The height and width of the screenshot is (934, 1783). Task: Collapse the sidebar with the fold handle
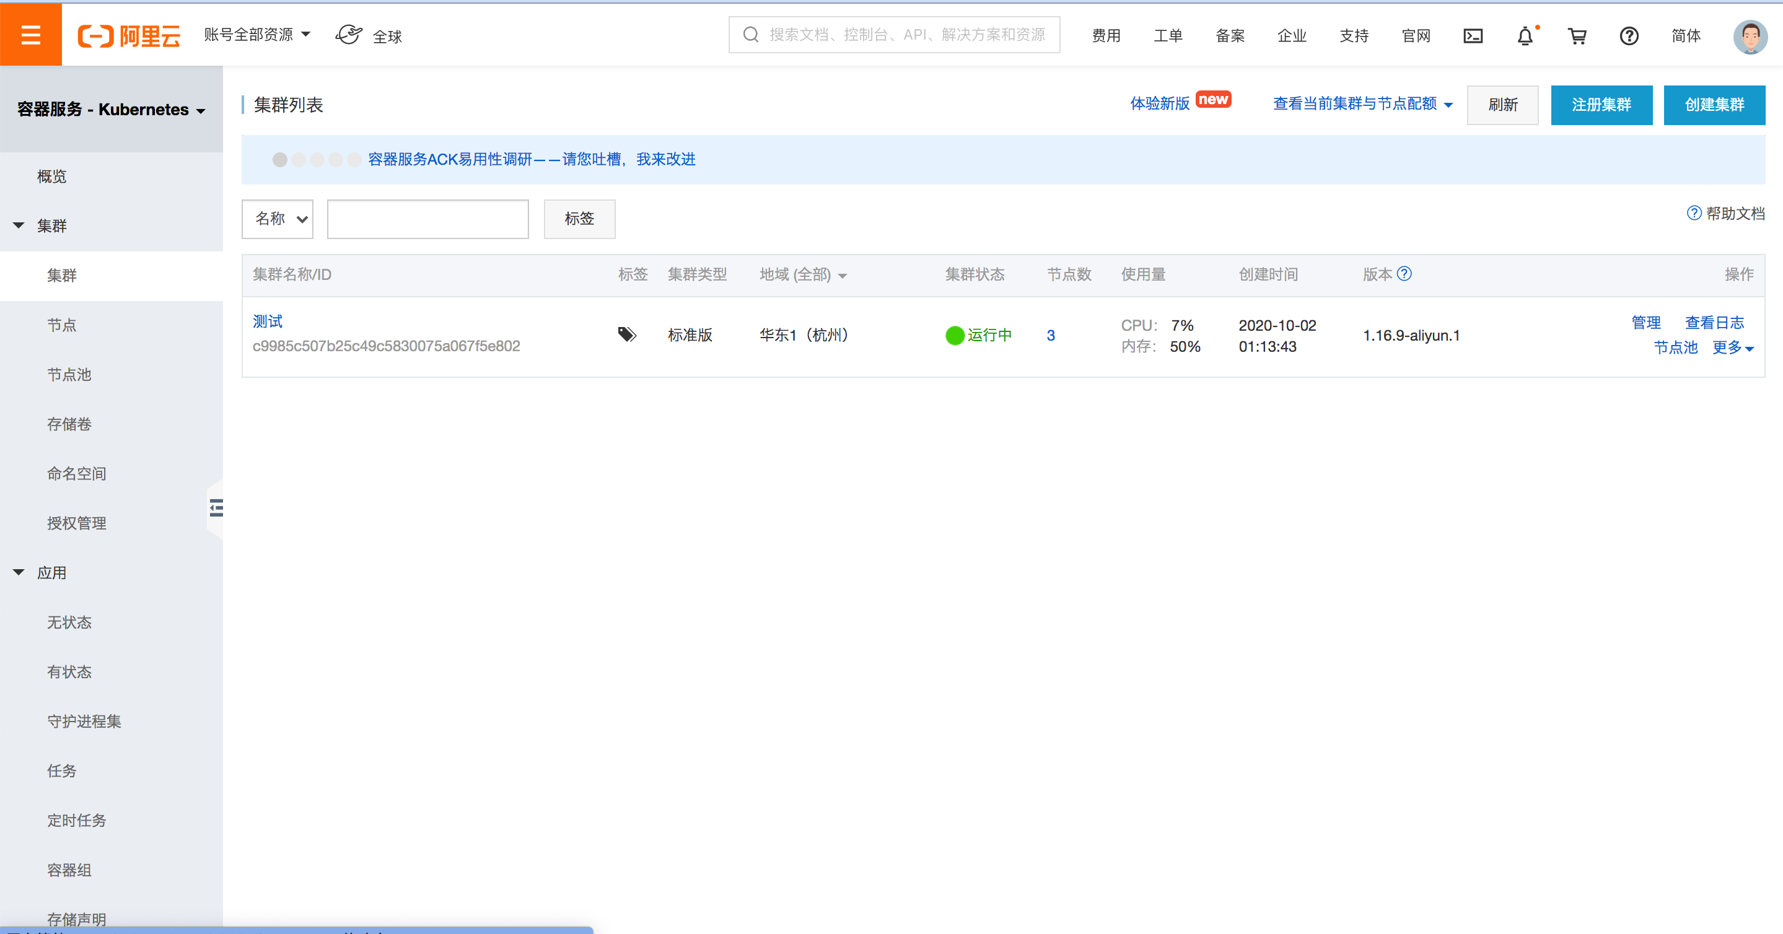coord(216,508)
